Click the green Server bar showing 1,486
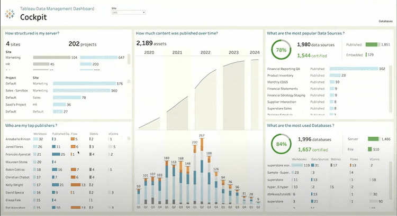 coord(374,139)
